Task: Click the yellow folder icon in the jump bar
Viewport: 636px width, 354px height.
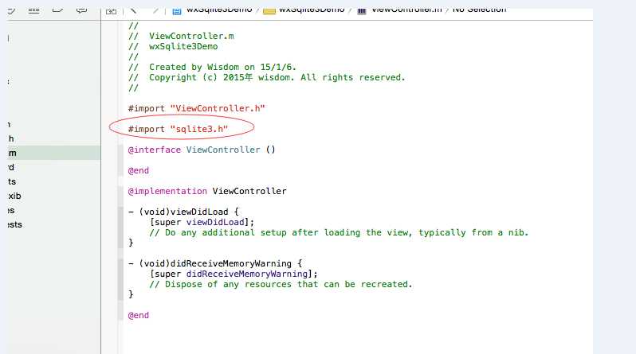Action: coord(269,11)
